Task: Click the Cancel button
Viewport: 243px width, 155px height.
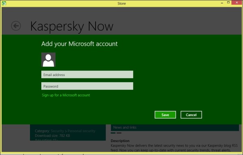Action: tap(191, 115)
